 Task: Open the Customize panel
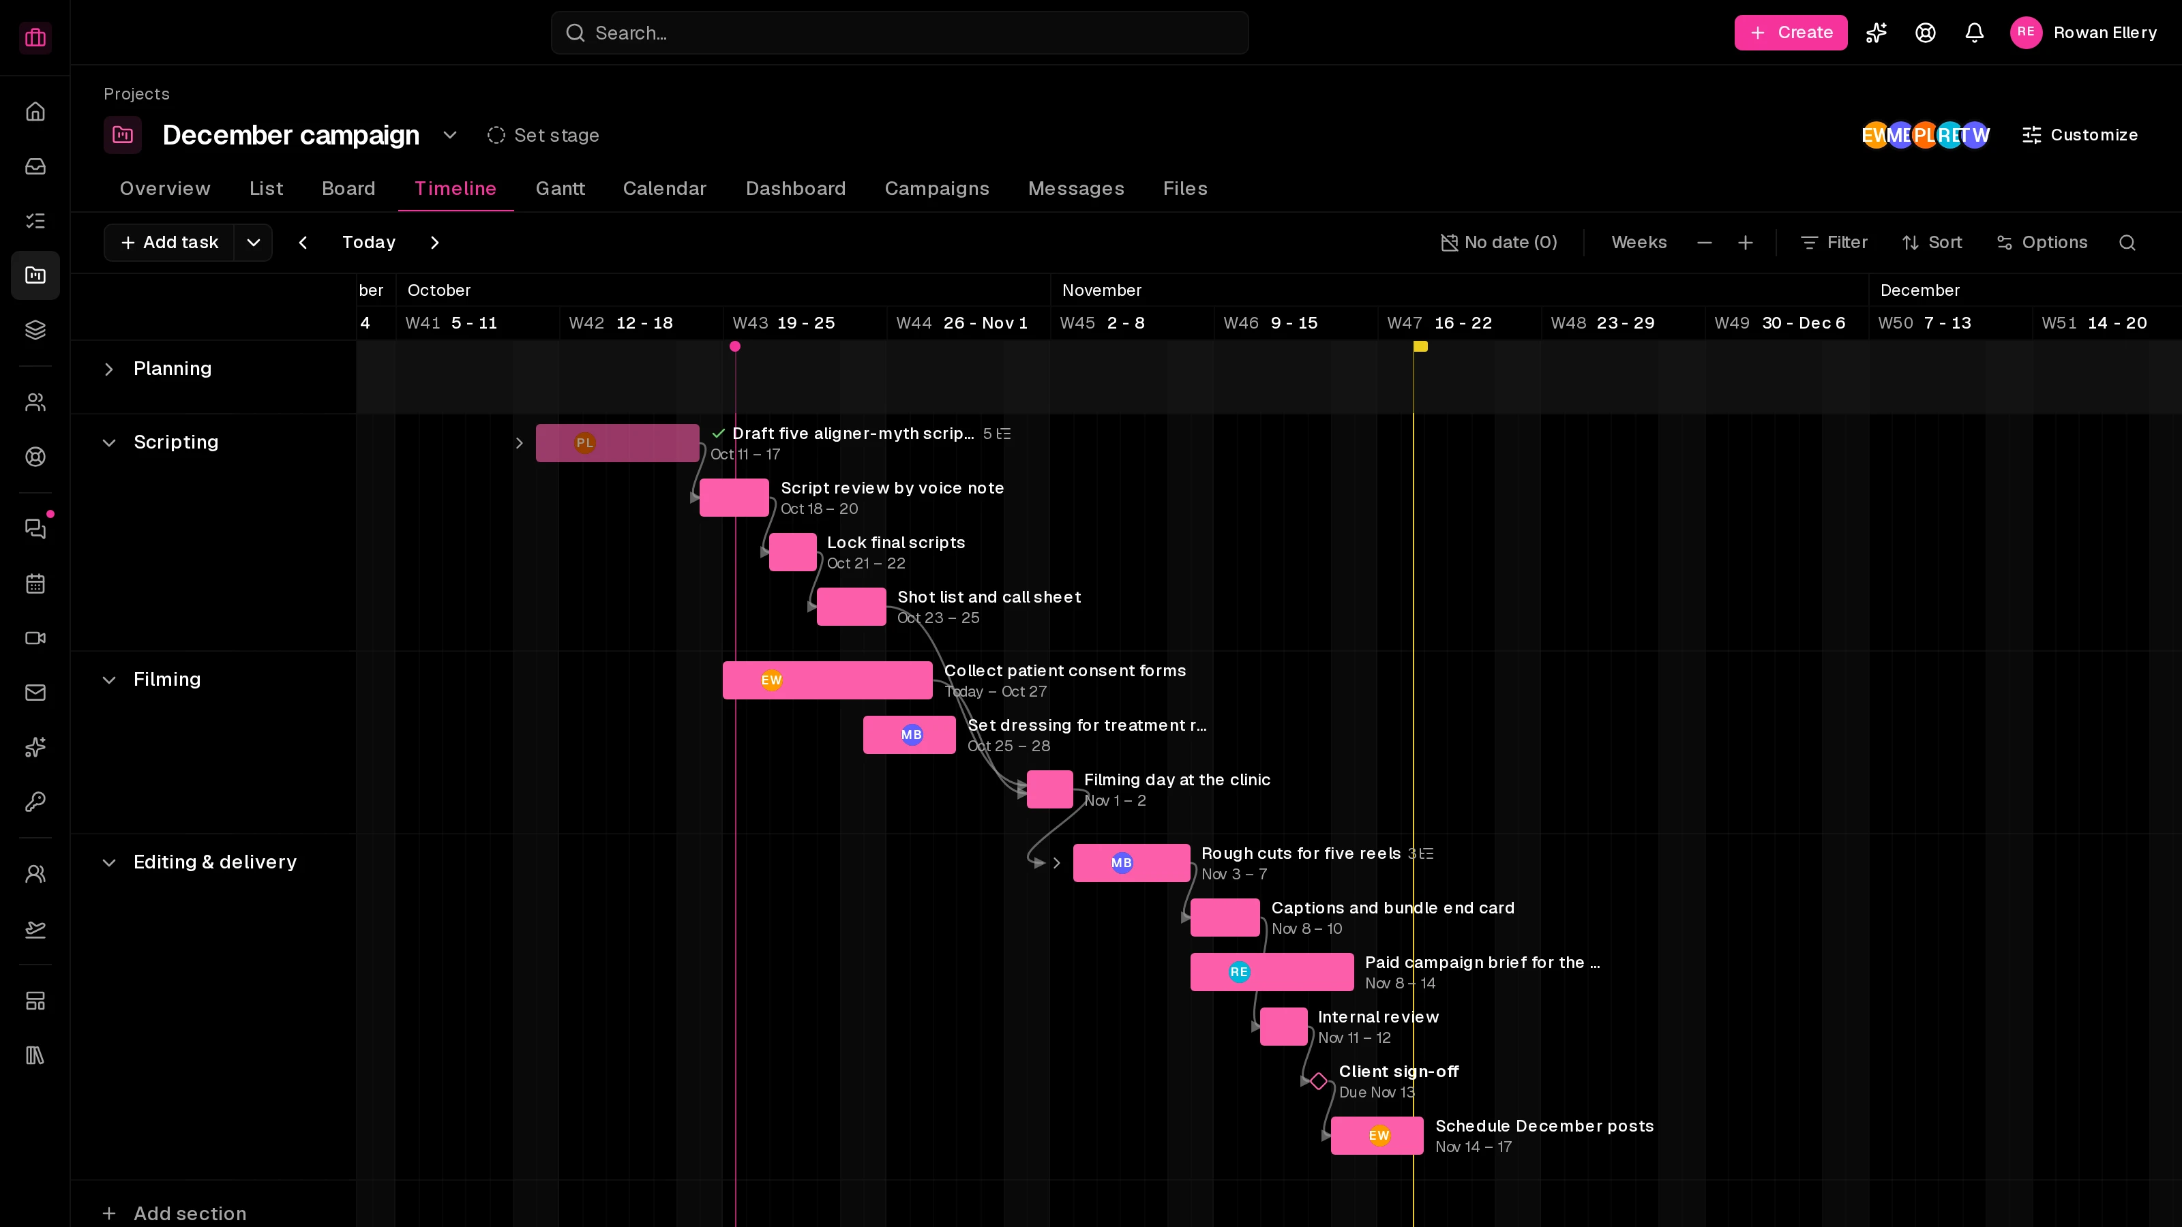click(x=2080, y=135)
